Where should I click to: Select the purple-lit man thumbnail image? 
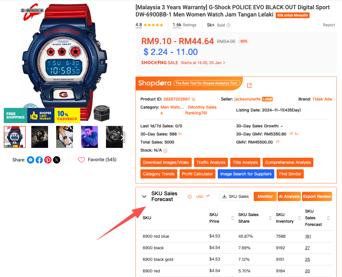pyautogui.click(x=89, y=137)
